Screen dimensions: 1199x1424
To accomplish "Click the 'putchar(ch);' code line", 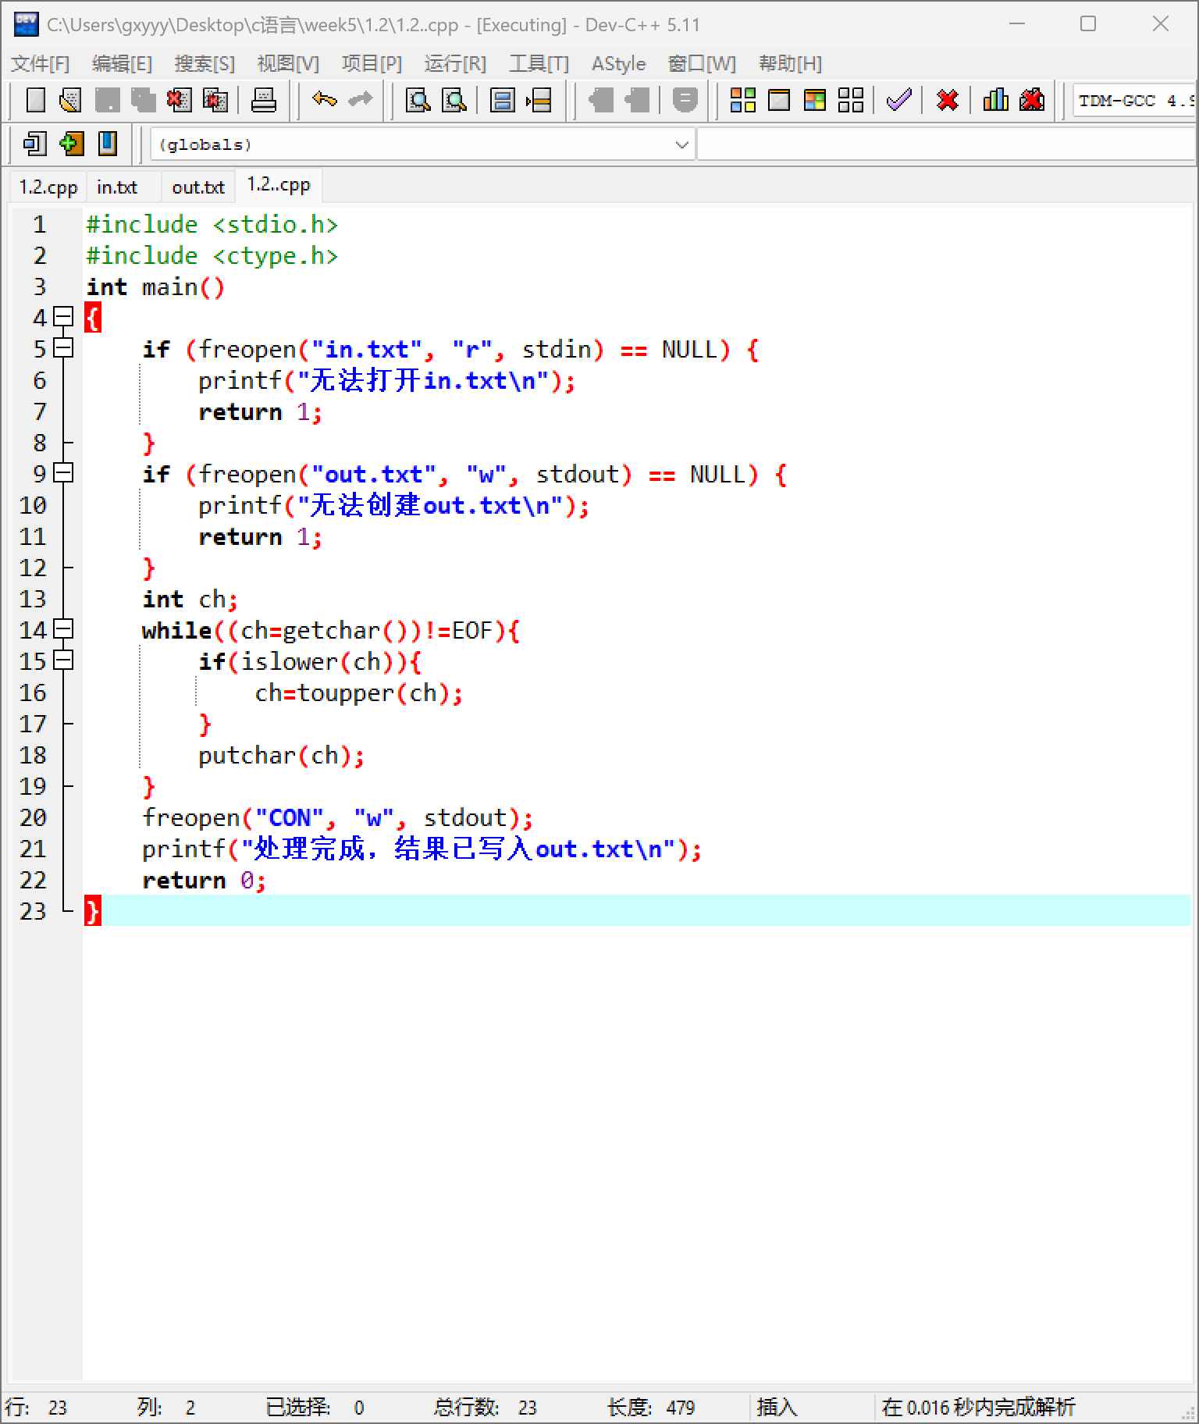I will (281, 755).
